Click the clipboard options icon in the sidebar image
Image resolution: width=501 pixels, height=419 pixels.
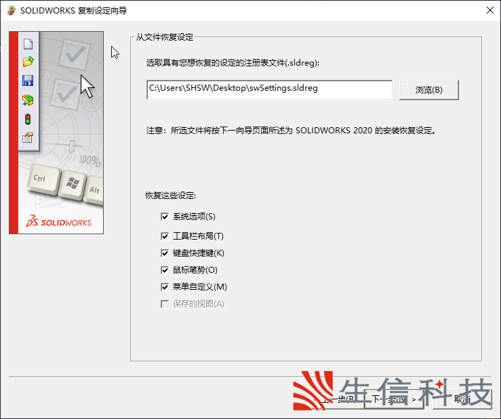pyautogui.click(x=28, y=137)
